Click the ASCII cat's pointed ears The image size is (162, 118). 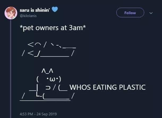(48, 71)
